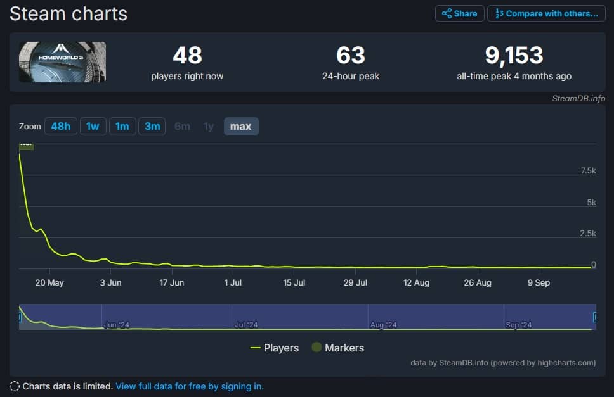The width and height of the screenshot is (614, 397).
Task: Click the 9 Sep axis label
Action: pyautogui.click(x=539, y=282)
